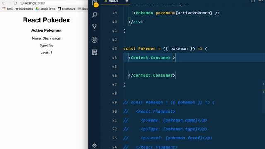Open the Dock bookmarks folder
Viewport: 265px width, 149px height.
pyautogui.click(x=83, y=9)
